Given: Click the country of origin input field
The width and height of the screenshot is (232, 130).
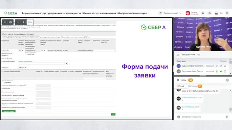Looking at the screenshot, I should coord(41,64).
